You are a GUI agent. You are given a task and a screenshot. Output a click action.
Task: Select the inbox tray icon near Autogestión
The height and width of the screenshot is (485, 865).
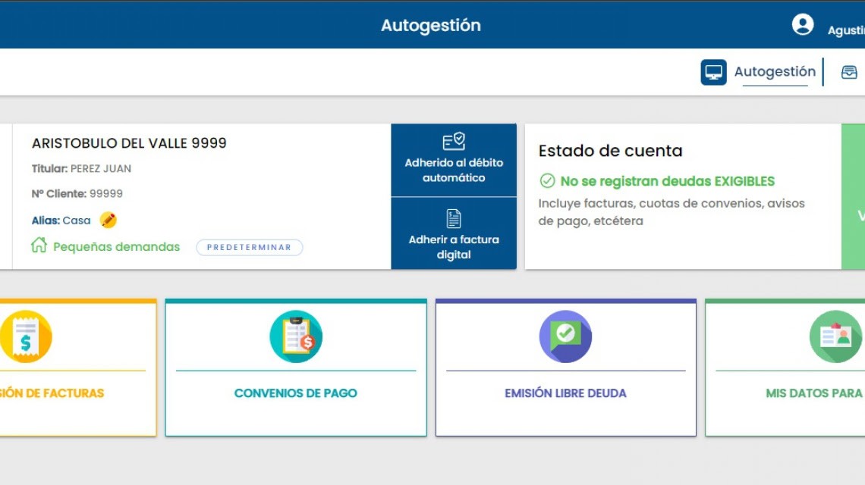tap(850, 71)
